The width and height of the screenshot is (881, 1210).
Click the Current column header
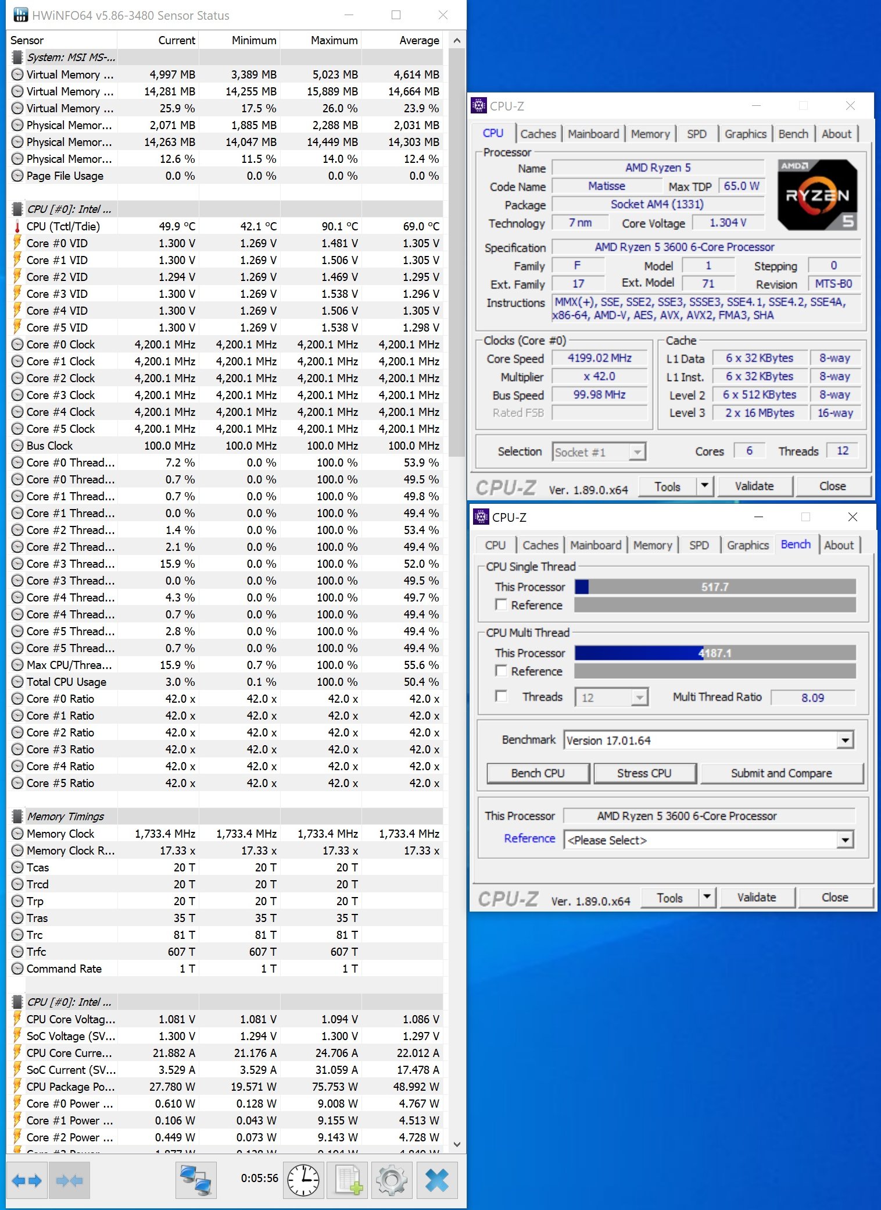click(158, 40)
